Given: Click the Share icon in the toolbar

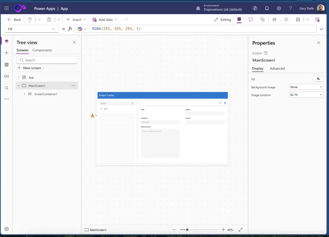Looking at the screenshot, I should 274,20.
